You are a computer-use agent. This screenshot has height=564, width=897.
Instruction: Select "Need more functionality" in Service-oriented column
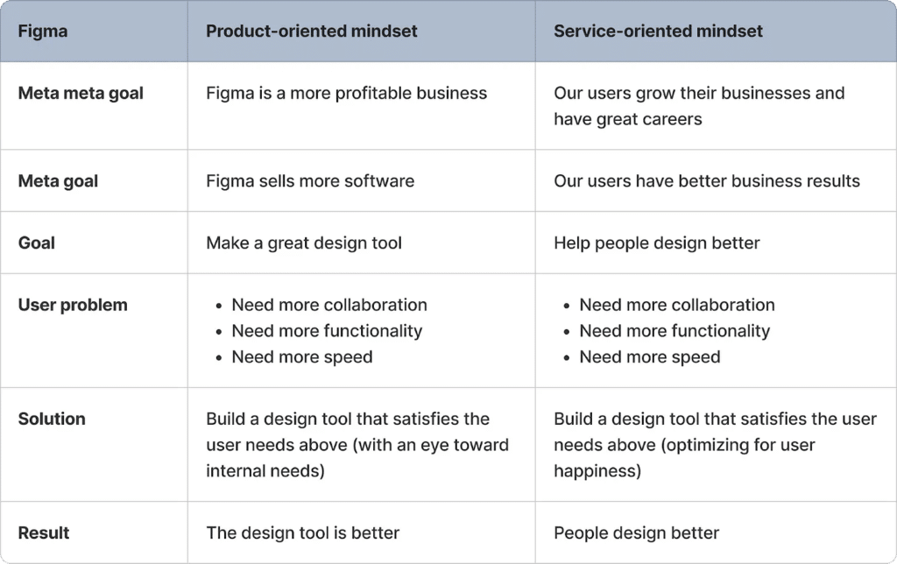675,331
